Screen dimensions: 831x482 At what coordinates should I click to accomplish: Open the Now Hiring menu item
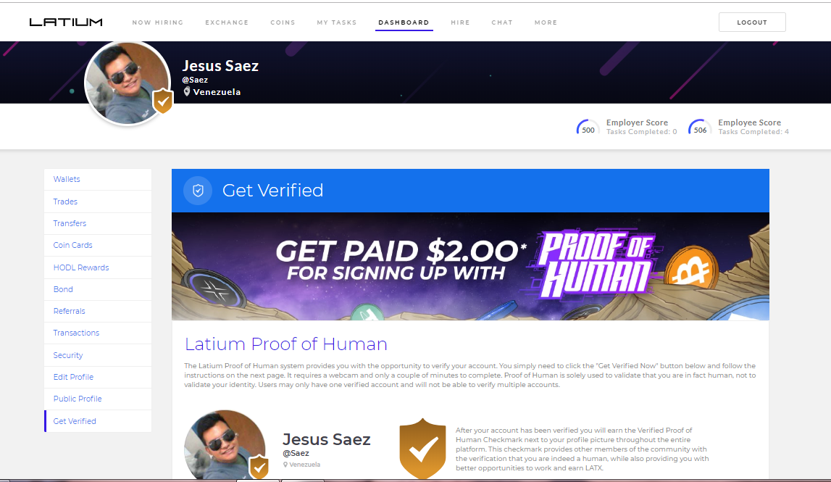pos(158,22)
